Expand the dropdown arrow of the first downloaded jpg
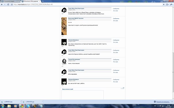174x108 pixels. [21, 102]
